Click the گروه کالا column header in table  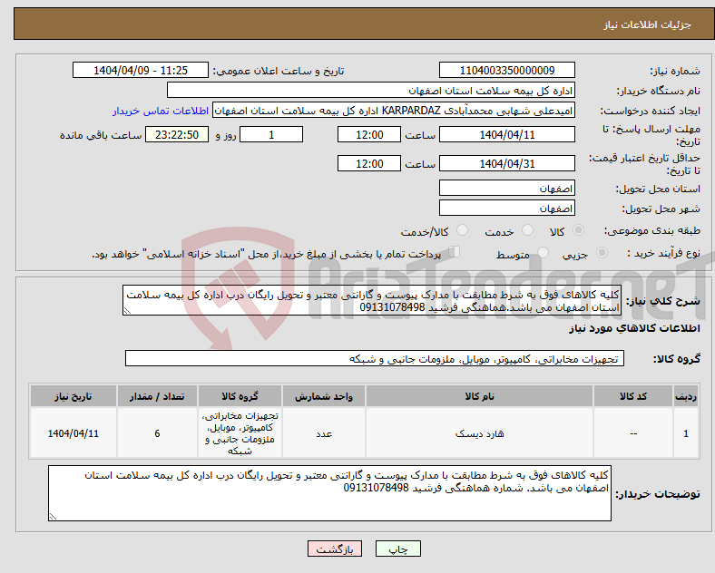(240, 396)
